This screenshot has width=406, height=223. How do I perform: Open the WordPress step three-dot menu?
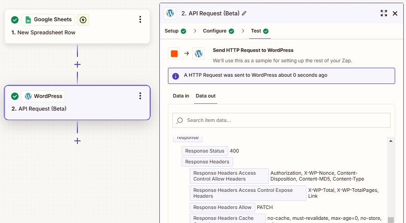140,96
